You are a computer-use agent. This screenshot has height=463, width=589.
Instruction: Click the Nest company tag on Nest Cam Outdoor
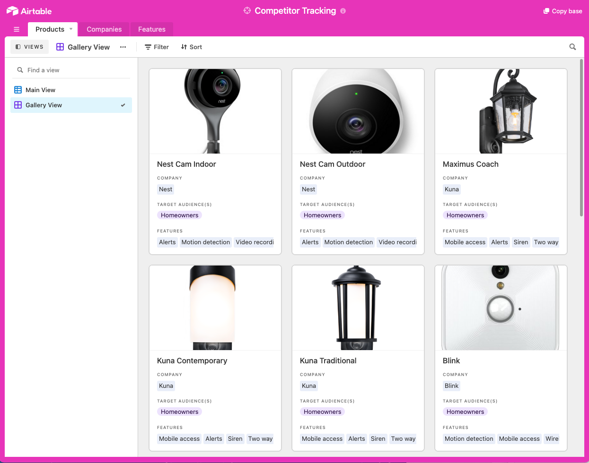point(308,189)
